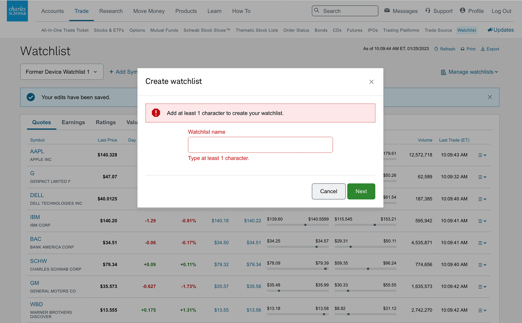Click the green Next button
Viewport: 522px width, 323px height.
(361, 191)
